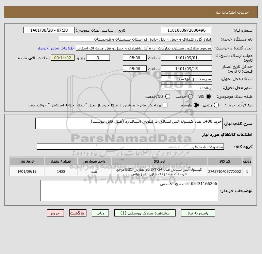Click the price validity date 1401/09/15 field
Screen dimensions: 262x254
click(186, 69)
